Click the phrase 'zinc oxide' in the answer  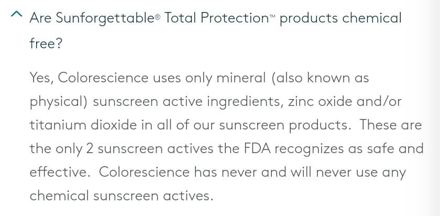pos(320,101)
